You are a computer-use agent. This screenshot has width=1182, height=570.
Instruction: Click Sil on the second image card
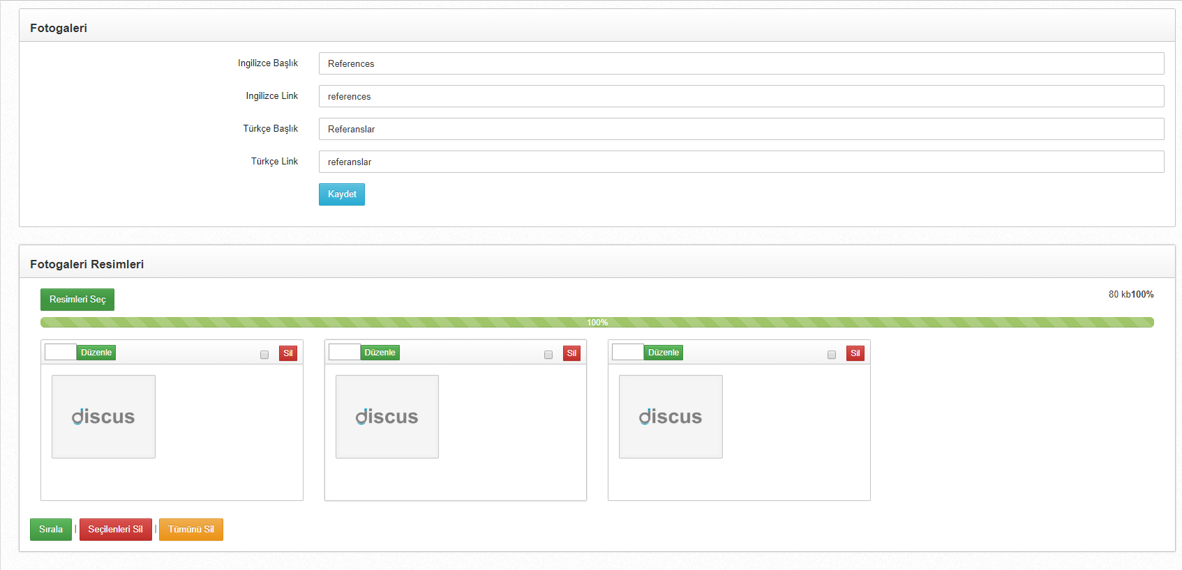click(572, 353)
